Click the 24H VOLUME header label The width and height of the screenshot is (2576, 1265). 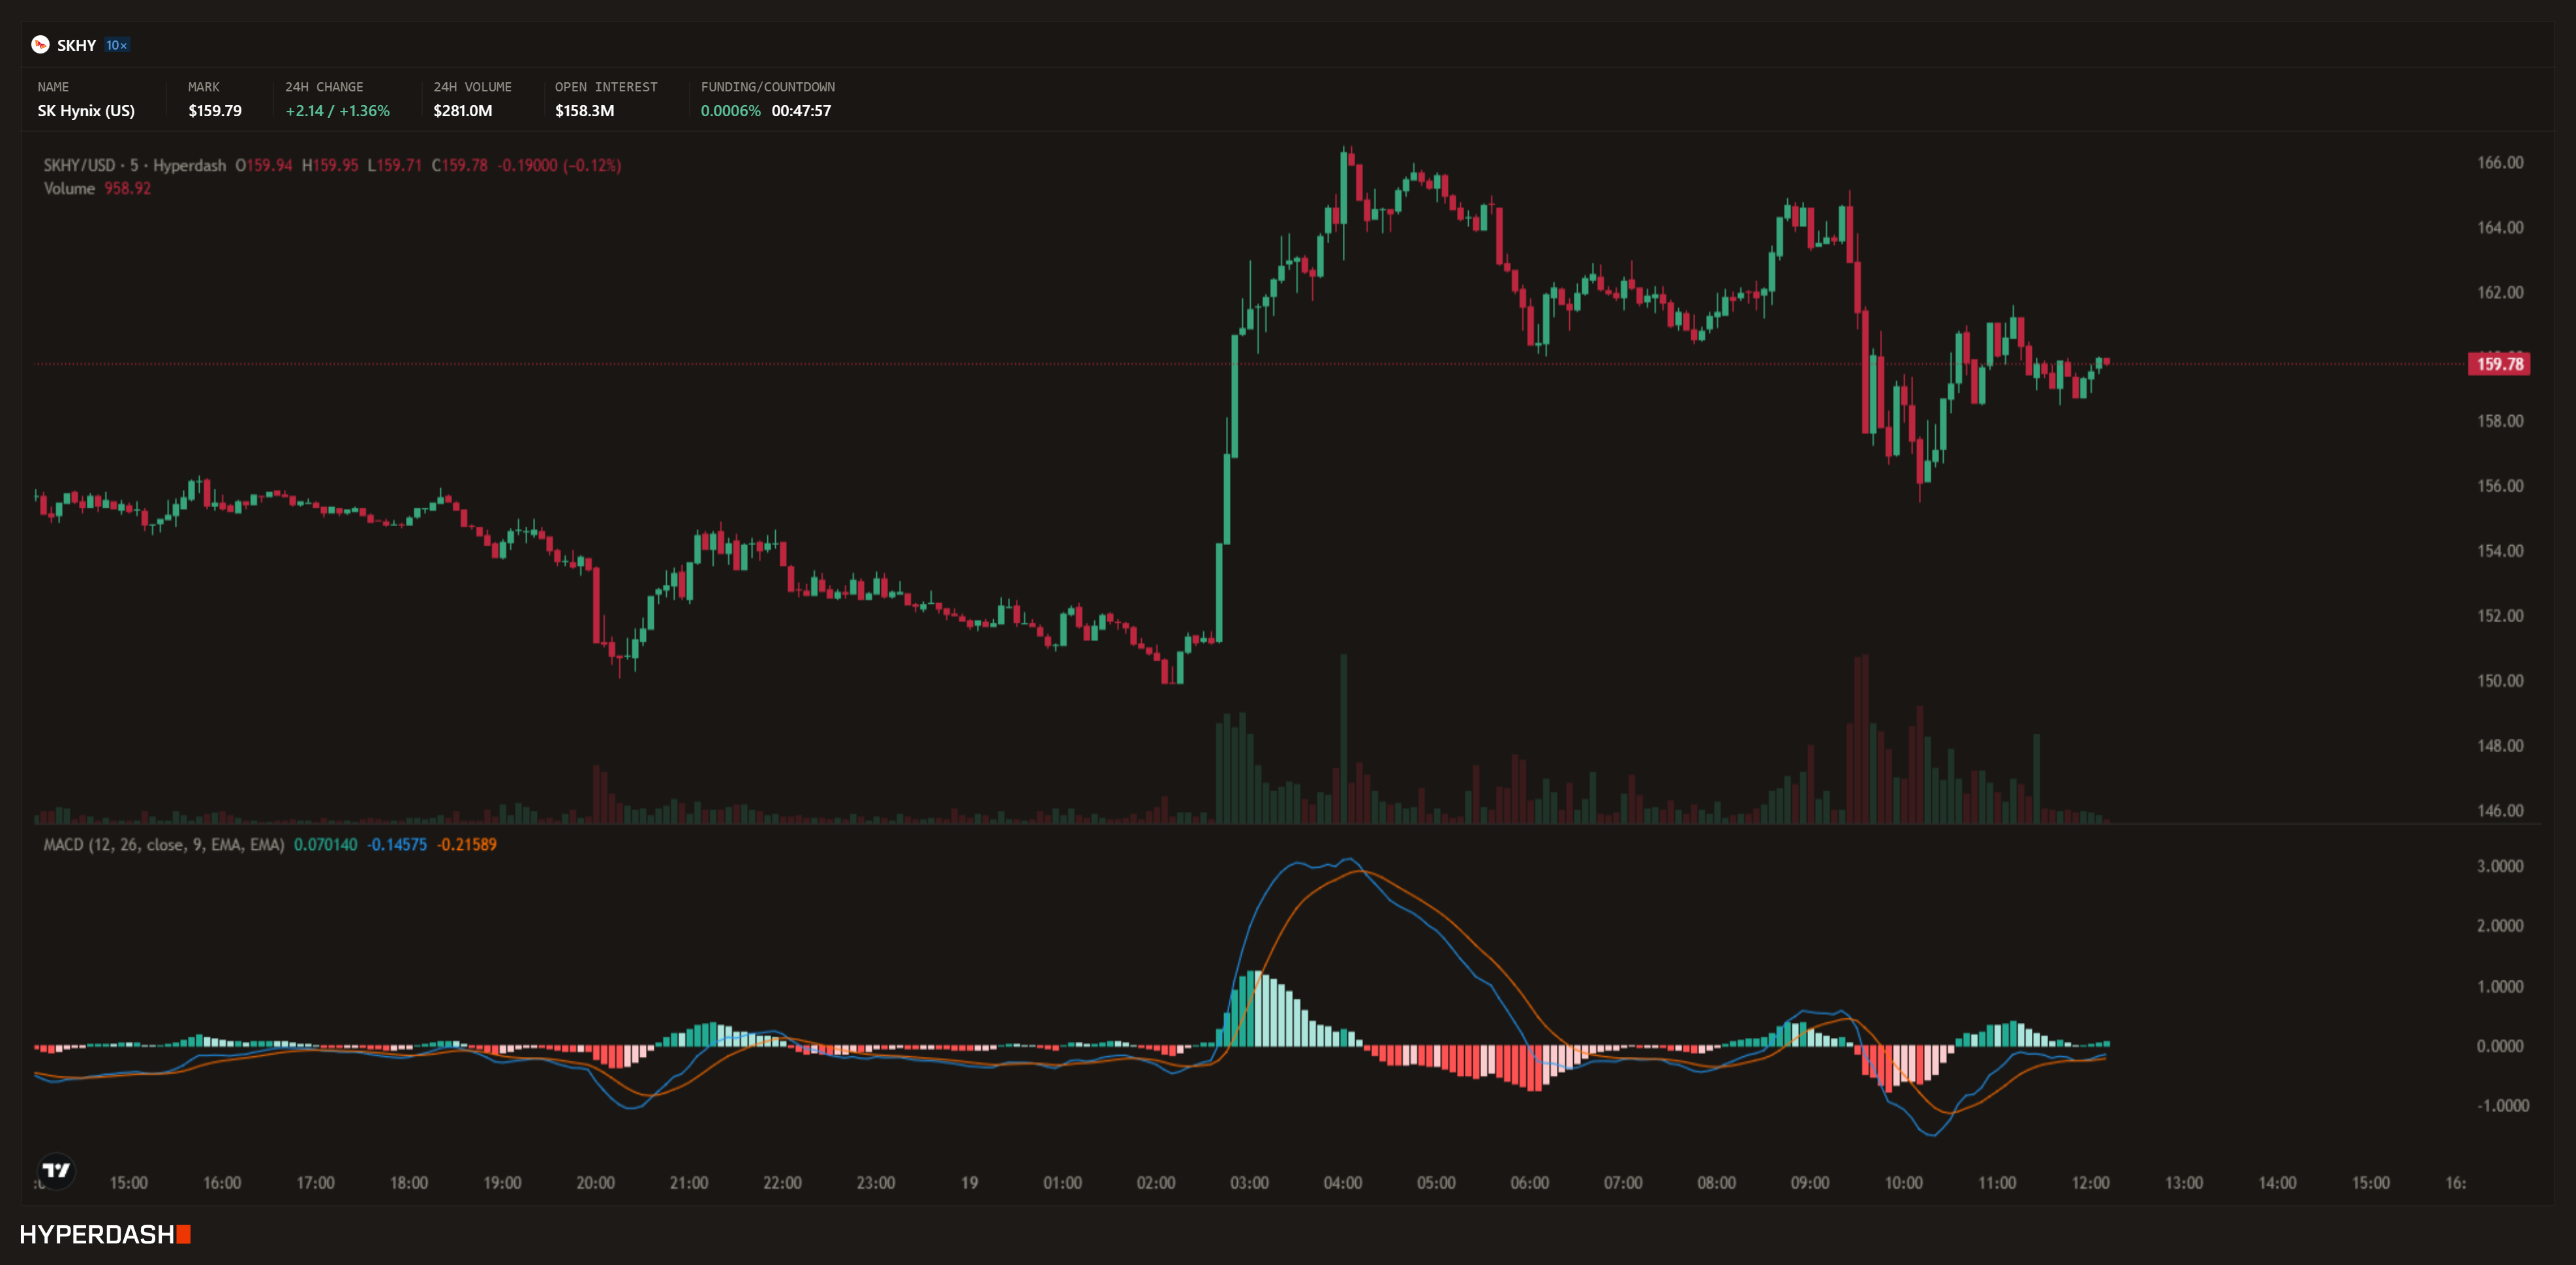click(x=472, y=87)
